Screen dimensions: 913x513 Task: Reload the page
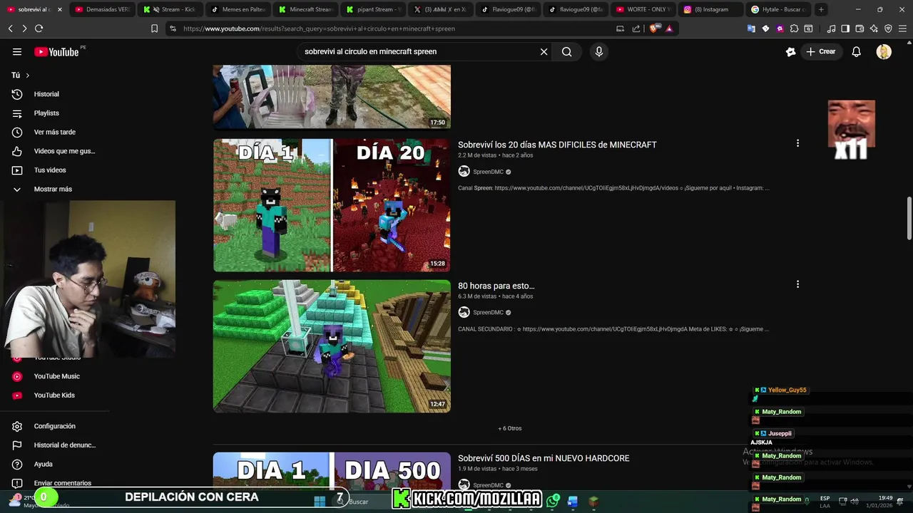click(39, 28)
